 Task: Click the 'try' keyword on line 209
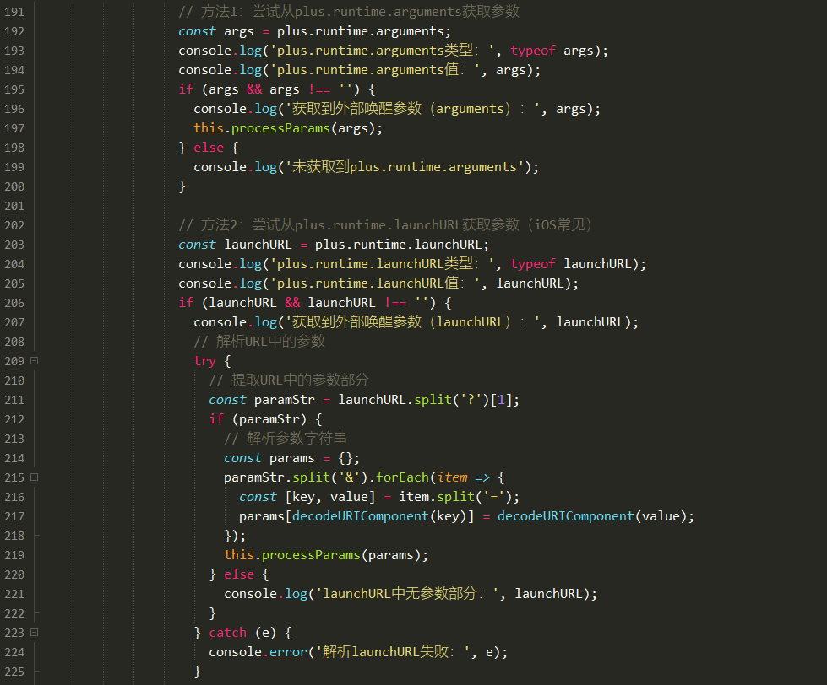point(204,361)
